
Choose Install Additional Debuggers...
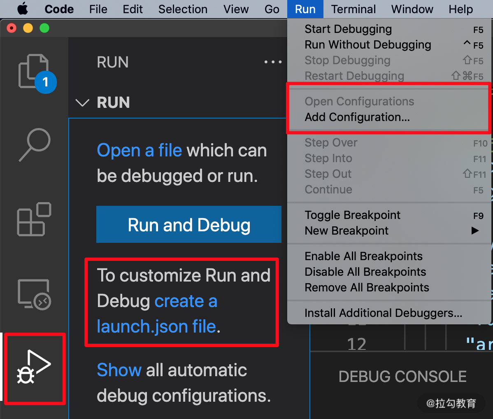point(389,313)
